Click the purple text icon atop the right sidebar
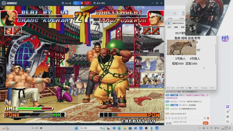The width and height of the screenshot is (233, 131). [227, 107]
